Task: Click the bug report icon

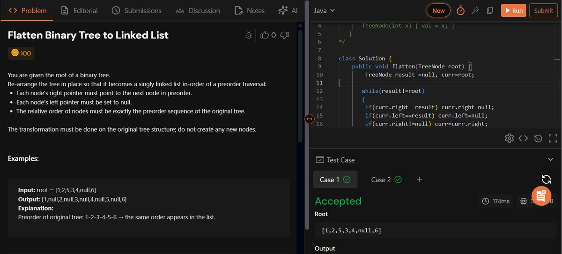Action: point(249,35)
